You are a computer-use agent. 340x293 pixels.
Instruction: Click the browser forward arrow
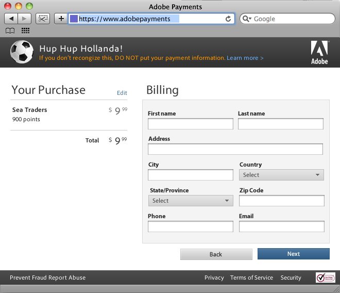(x=25, y=19)
